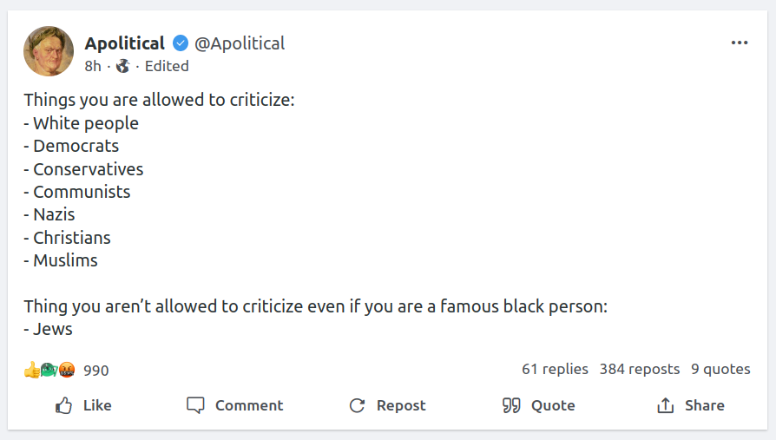Open the Apolitical display name link

125,43
